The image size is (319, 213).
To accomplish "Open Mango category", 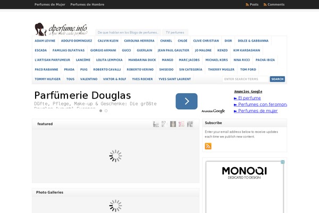I will click(167, 60).
